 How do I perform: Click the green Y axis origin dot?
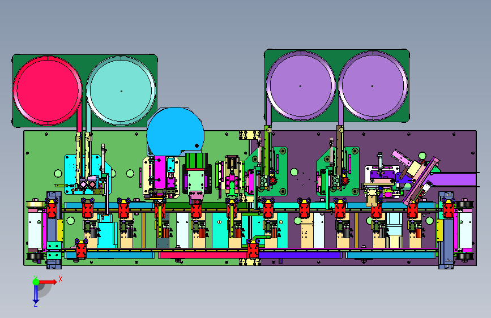[x=36, y=282]
